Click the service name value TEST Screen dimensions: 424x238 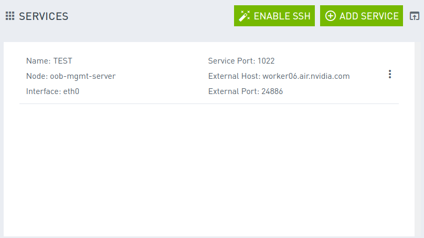pyautogui.click(x=62, y=61)
